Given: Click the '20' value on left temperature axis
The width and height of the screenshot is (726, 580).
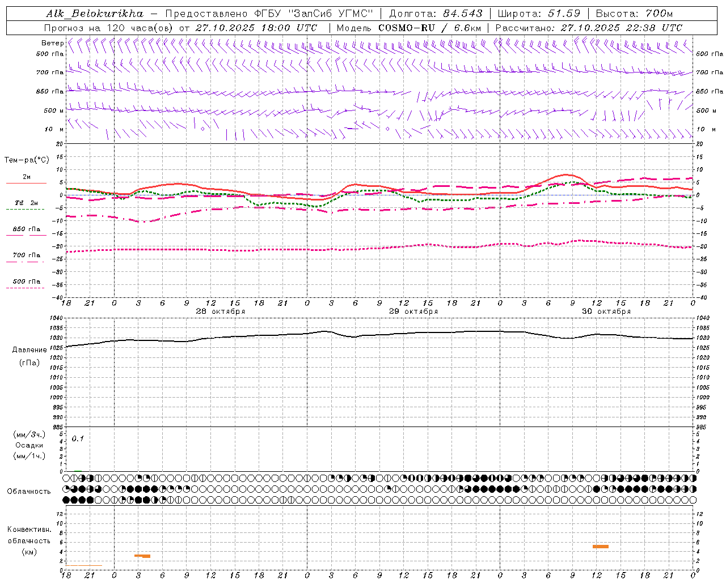Looking at the screenshot, I should pyautogui.click(x=60, y=144).
